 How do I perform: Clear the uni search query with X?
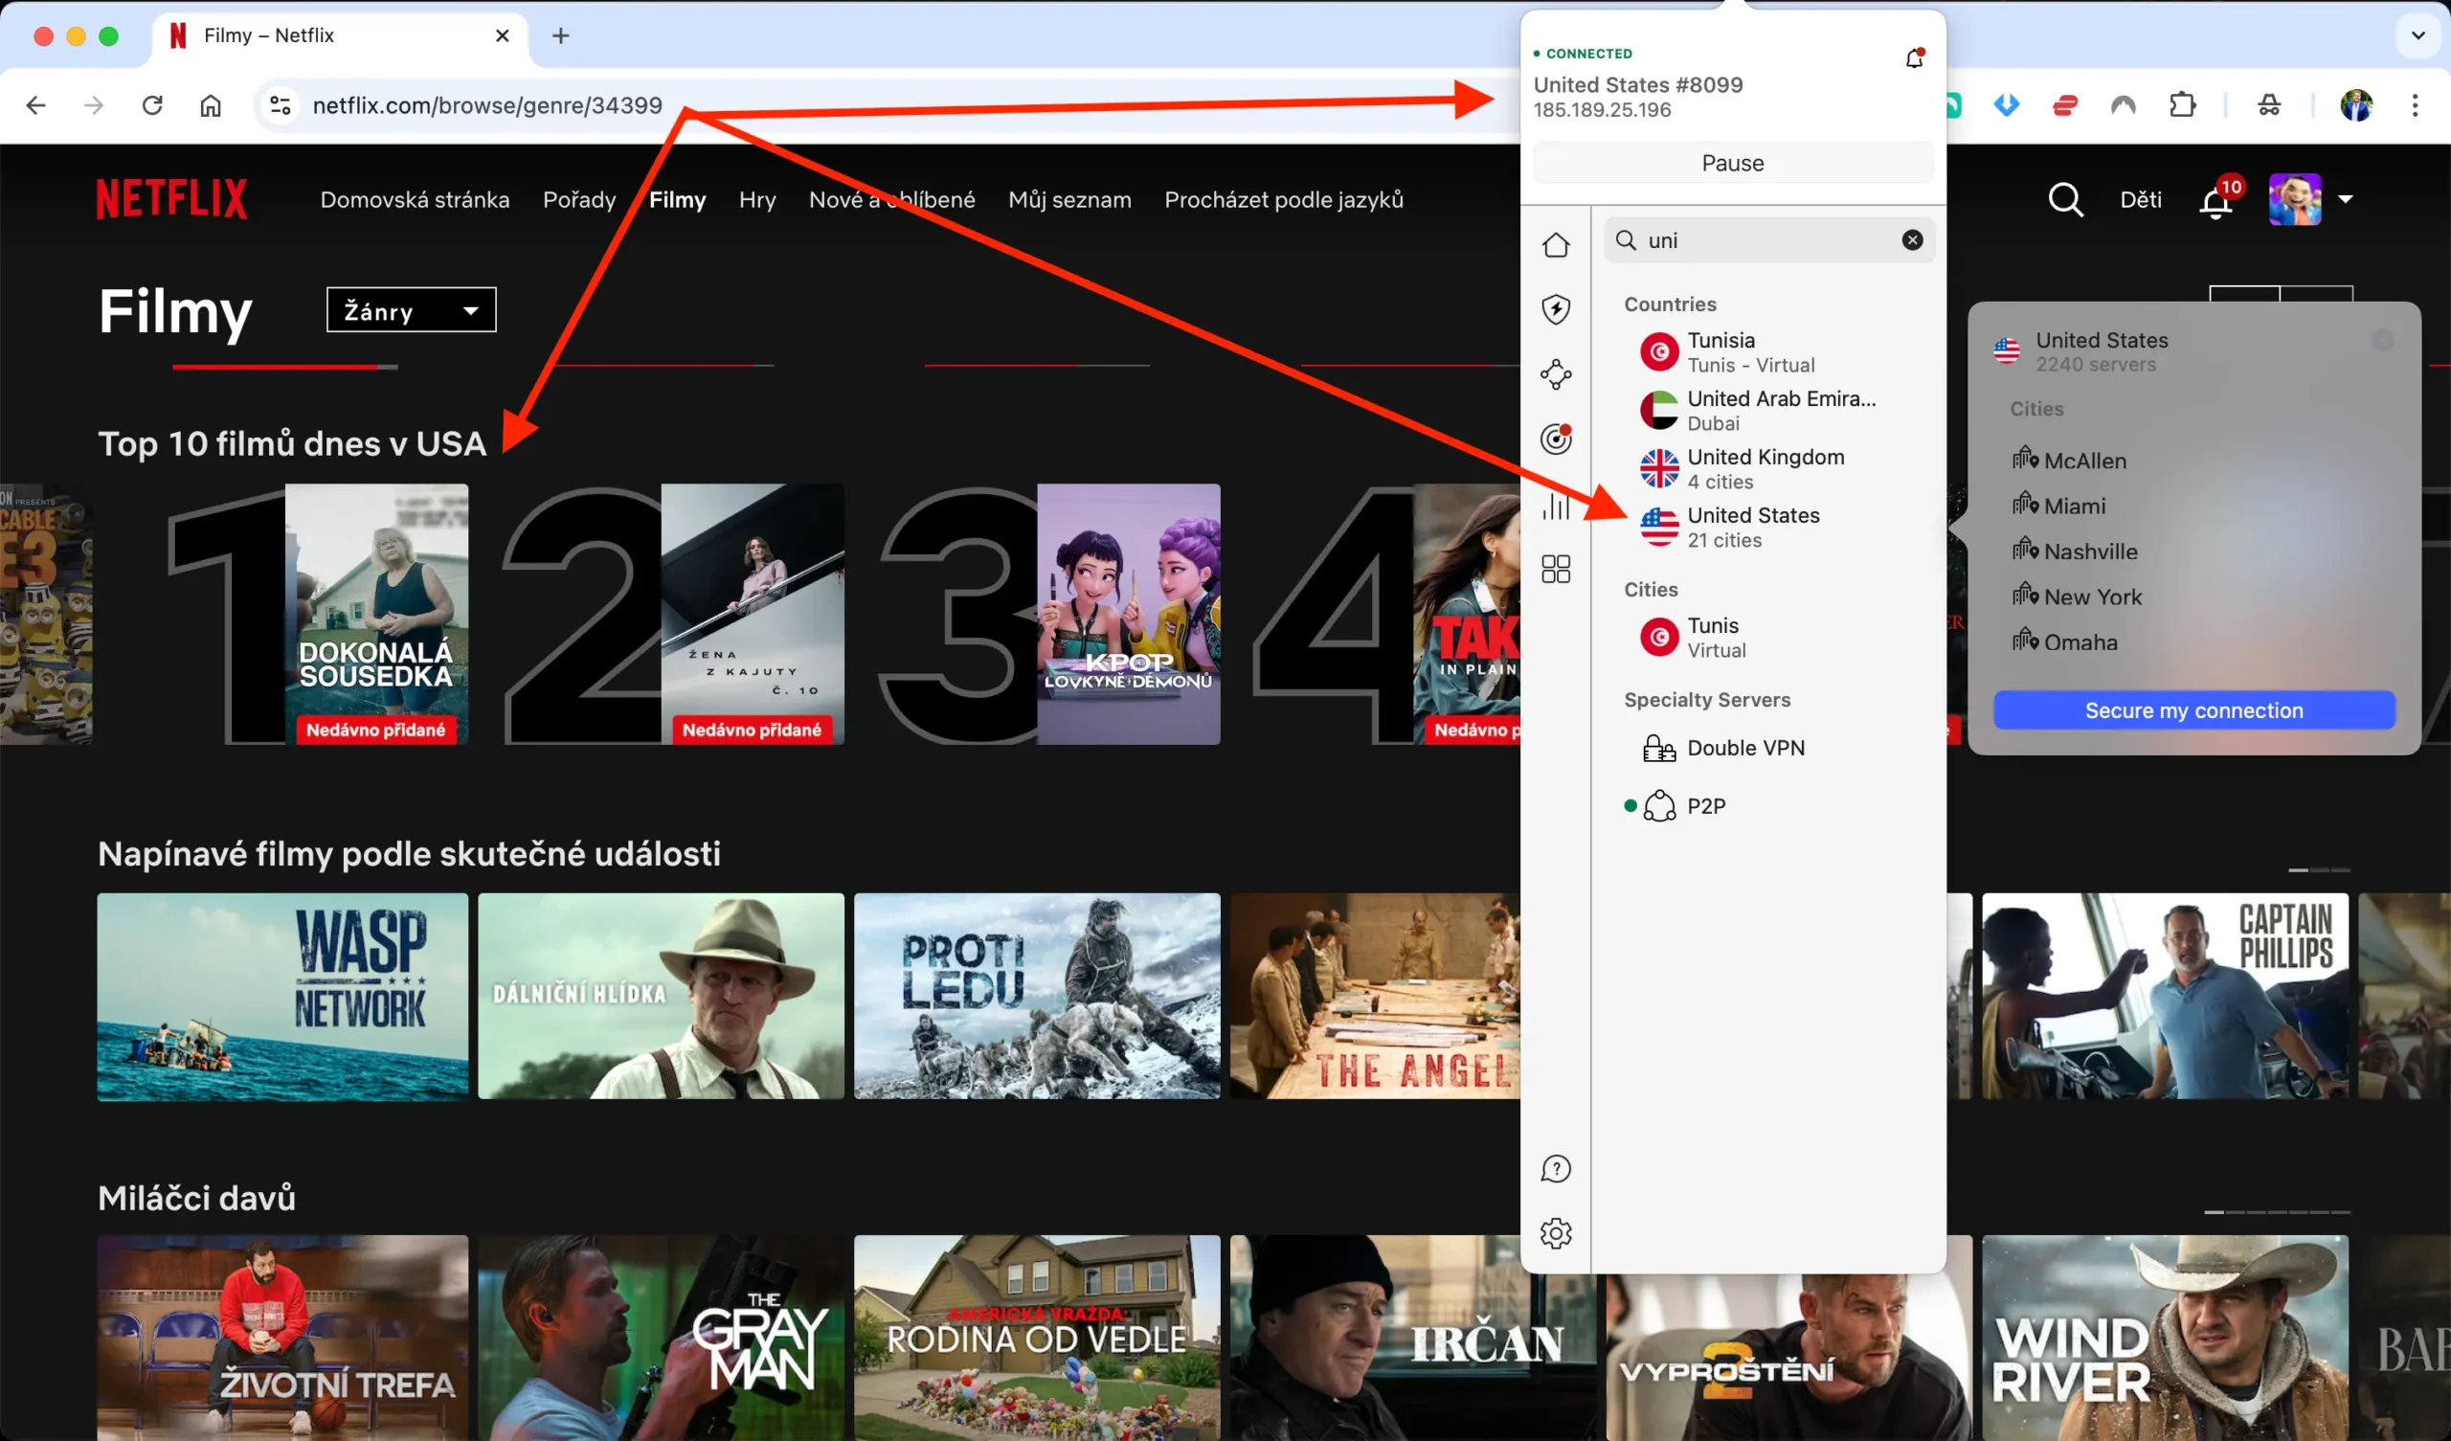1911,239
